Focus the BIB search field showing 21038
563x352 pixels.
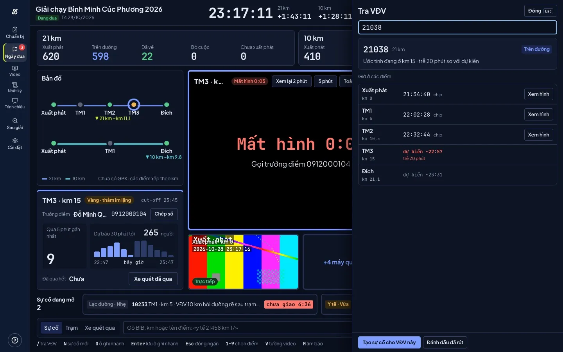point(457,27)
